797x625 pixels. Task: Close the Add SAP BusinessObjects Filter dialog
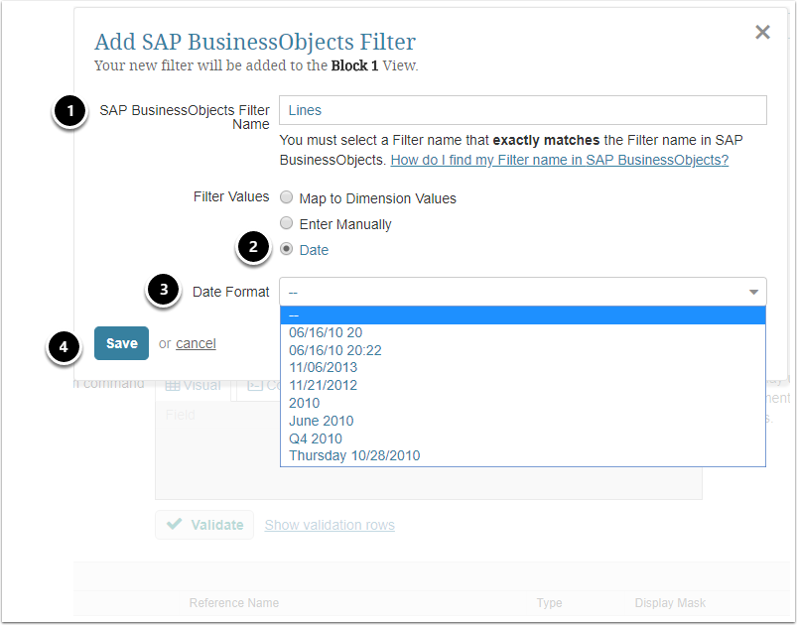[762, 32]
